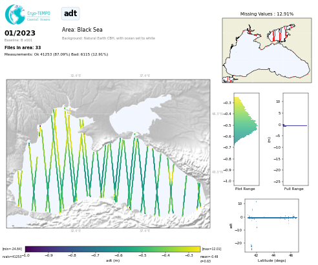Click the Full Range histogram plot
The width and height of the screenshot is (318, 265).
[295, 139]
